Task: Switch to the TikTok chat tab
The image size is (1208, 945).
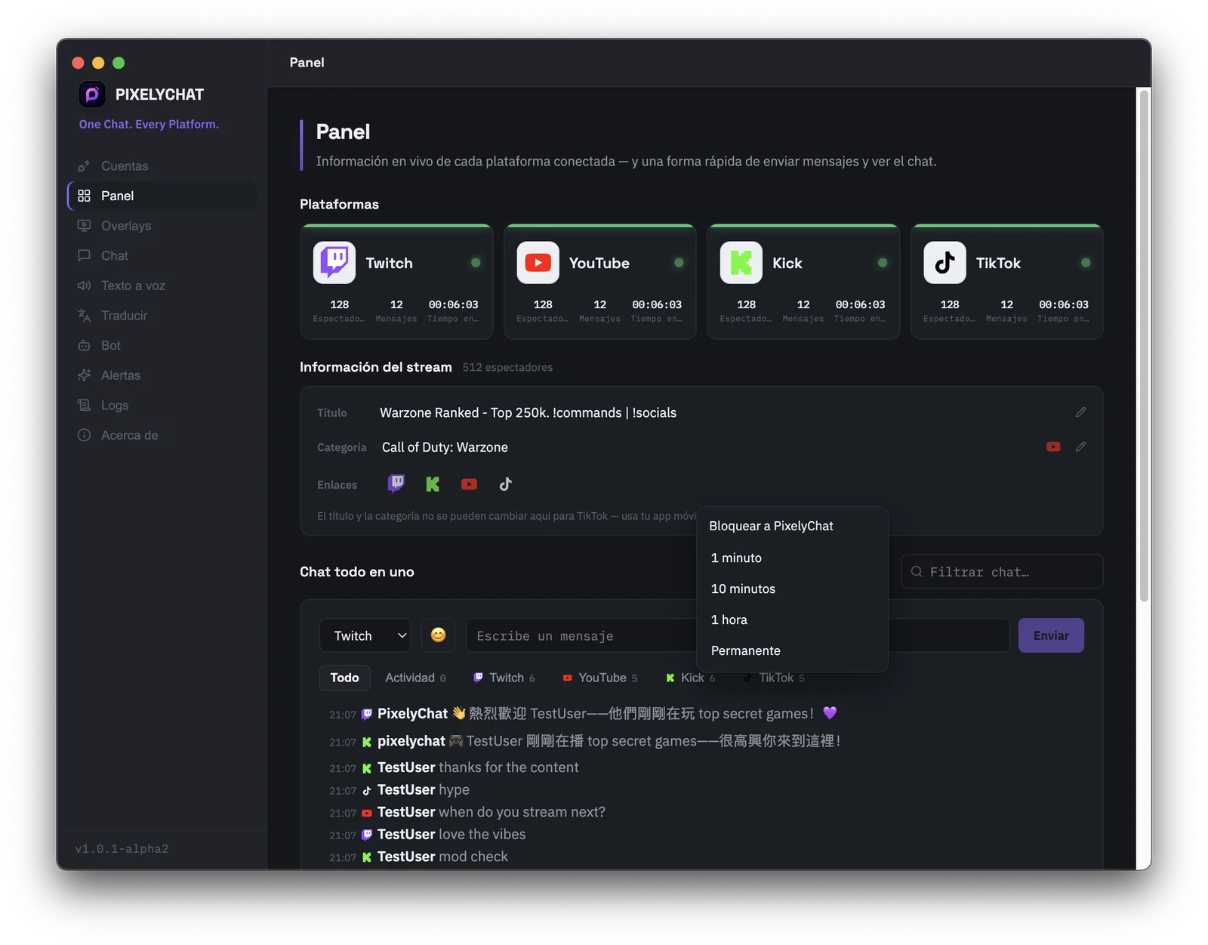Action: click(775, 678)
